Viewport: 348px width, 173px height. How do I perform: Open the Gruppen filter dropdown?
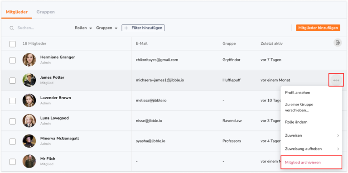coord(107,28)
